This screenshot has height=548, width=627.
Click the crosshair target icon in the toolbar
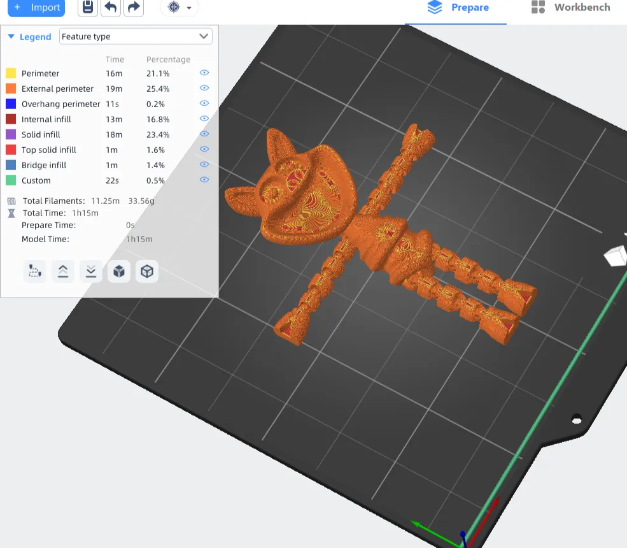click(x=174, y=7)
